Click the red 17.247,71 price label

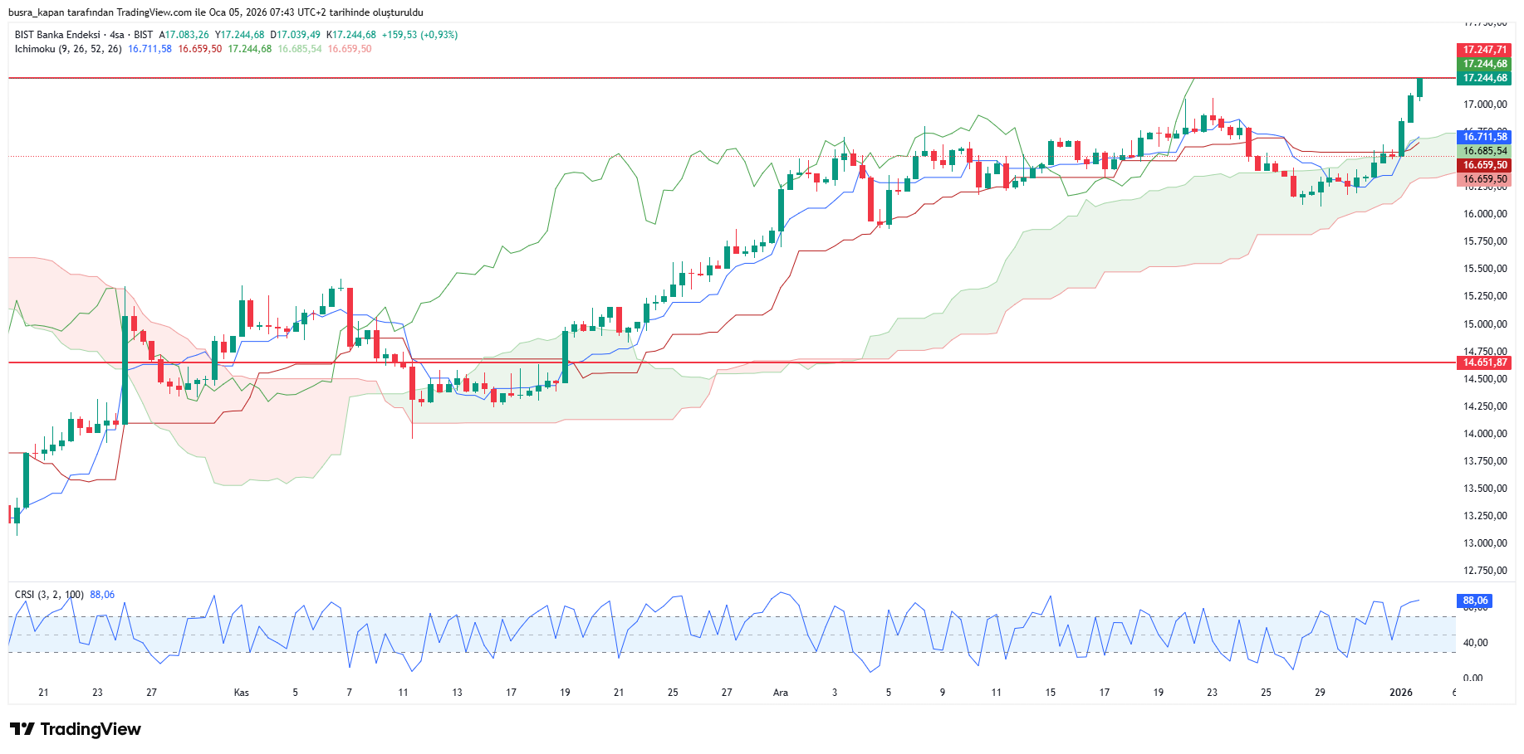[x=1484, y=50]
